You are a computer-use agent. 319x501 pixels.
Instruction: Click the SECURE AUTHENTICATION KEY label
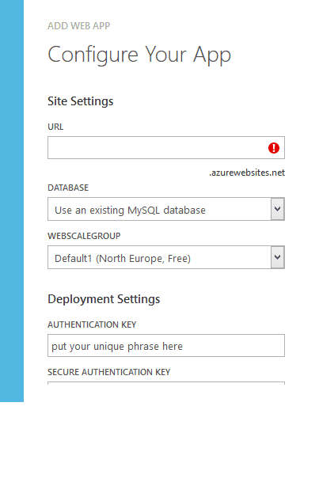coord(109,372)
